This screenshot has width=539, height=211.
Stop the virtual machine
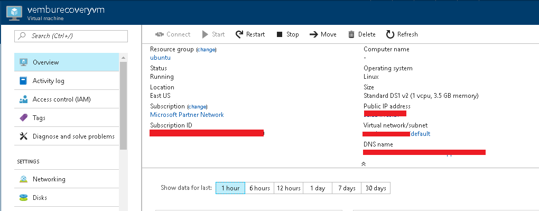[x=287, y=34]
